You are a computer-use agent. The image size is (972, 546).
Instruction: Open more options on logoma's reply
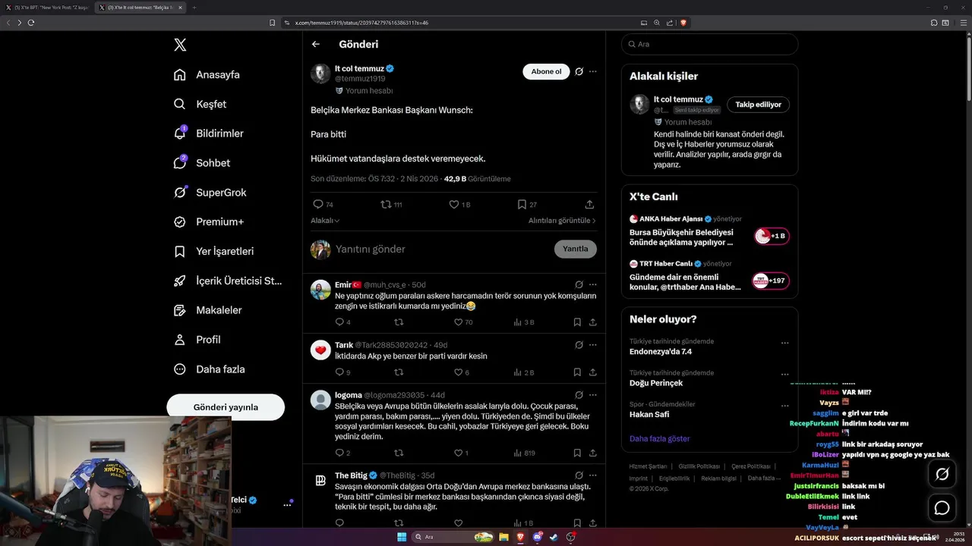pos(593,395)
